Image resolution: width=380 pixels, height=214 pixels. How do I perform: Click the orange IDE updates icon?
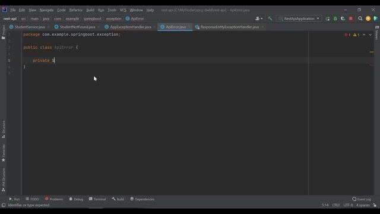pyautogui.click(x=368, y=18)
